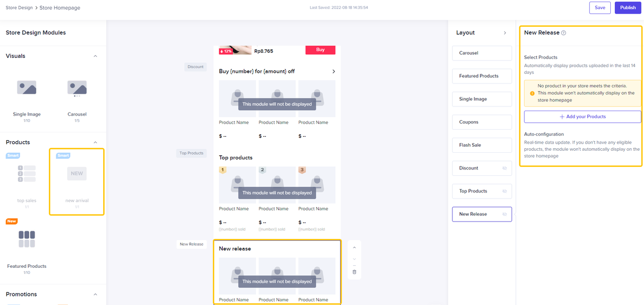This screenshot has height=305, width=644.
Task: Select Flash Sale in the Layout list
Action: point(481,145)
